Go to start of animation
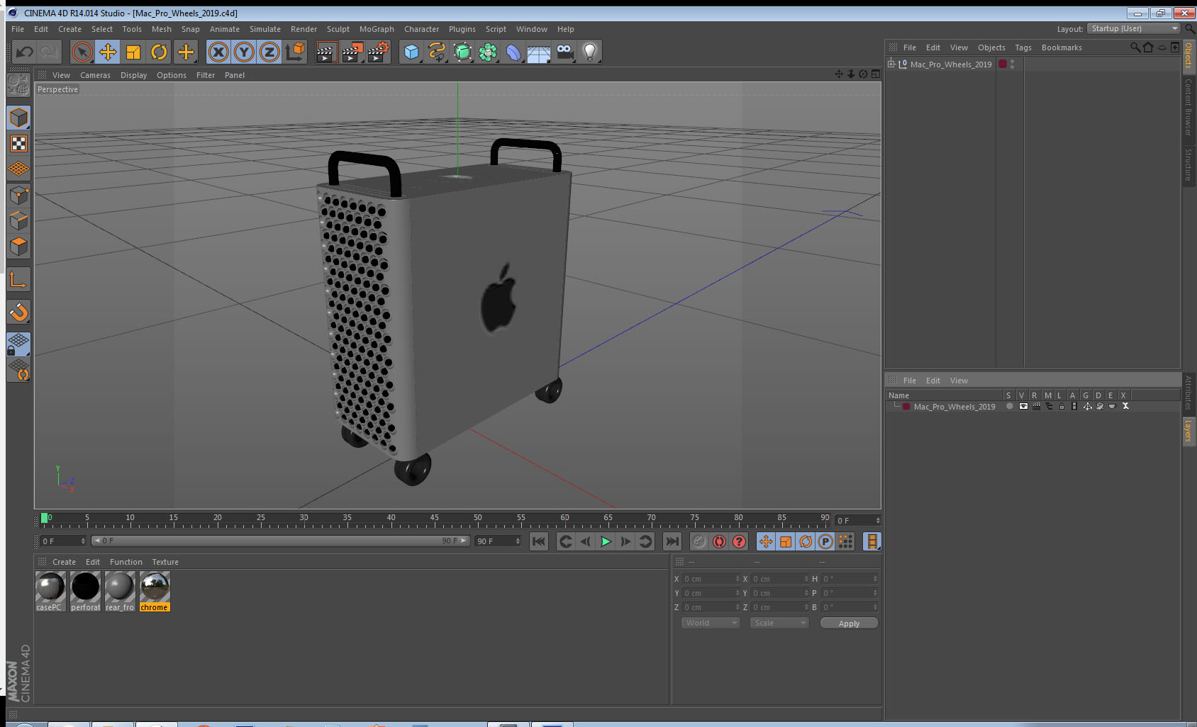The image size is (1197, 727). tap(539, 541)
